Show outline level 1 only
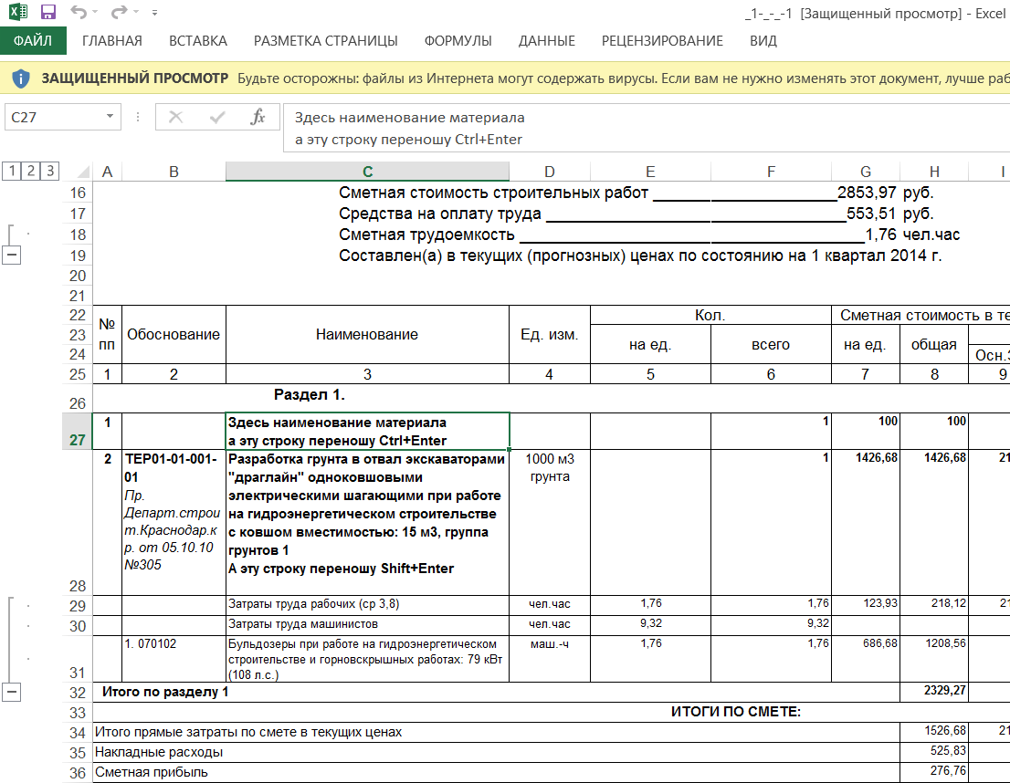The height and width of the screenshot is (783, 1010). (x=12, y=171)
